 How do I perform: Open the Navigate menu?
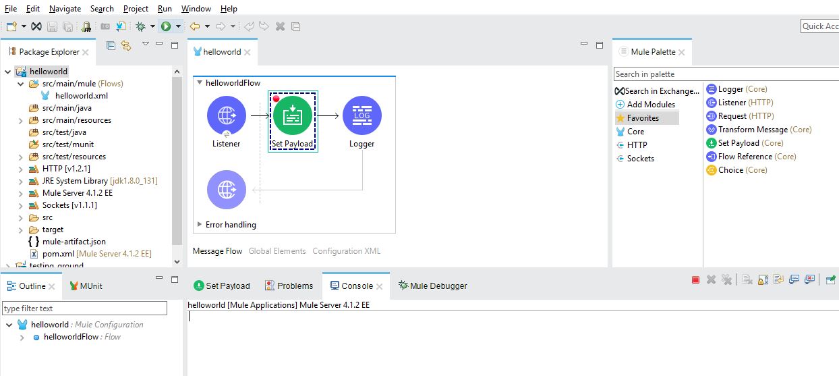click(x=65, y=9)
